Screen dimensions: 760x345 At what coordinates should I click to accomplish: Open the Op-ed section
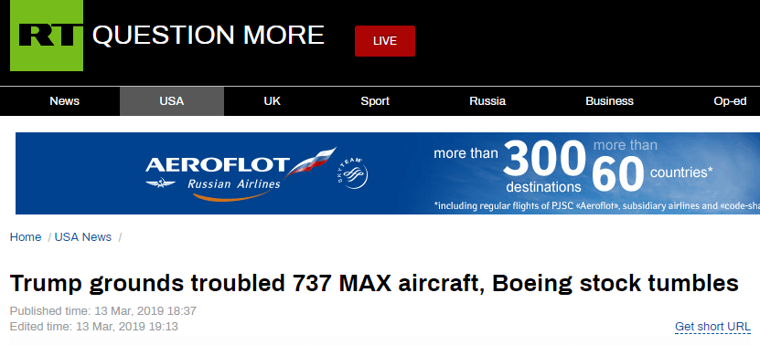730,101
